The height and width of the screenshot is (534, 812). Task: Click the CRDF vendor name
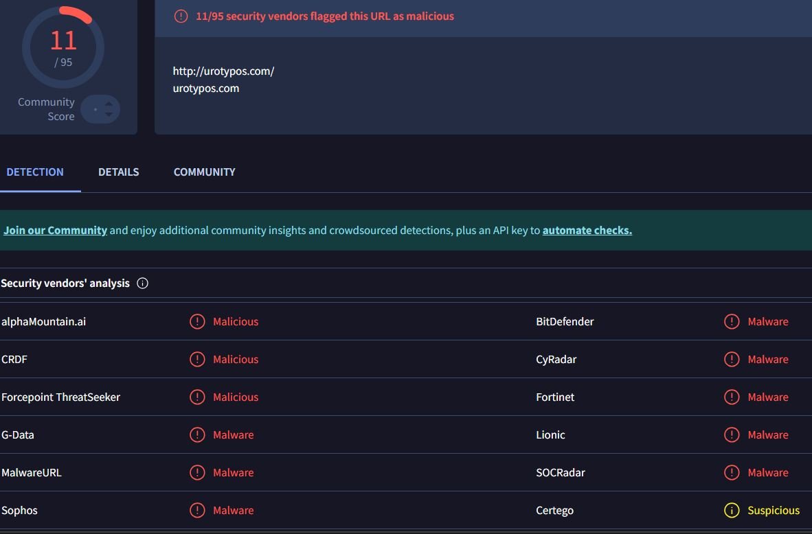pos(14,359)
